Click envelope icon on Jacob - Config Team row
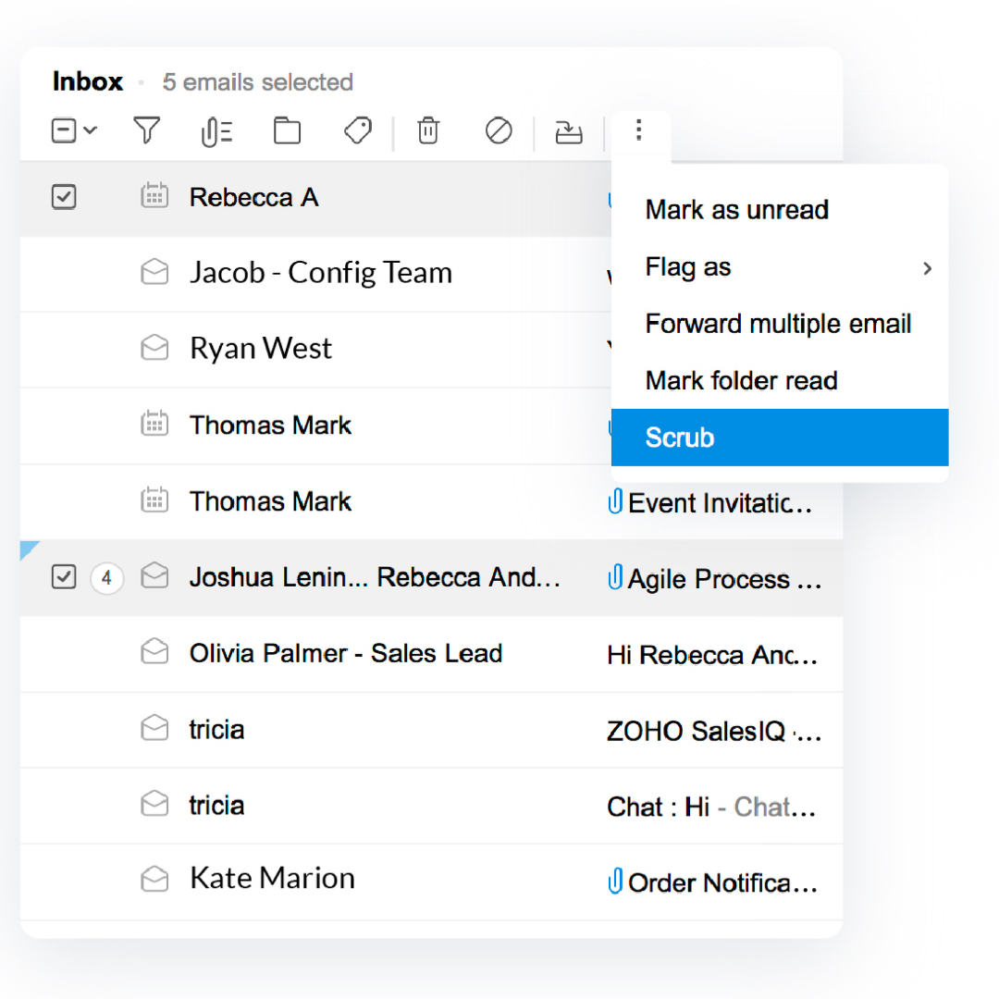The image size is (999, 999). 154,272
